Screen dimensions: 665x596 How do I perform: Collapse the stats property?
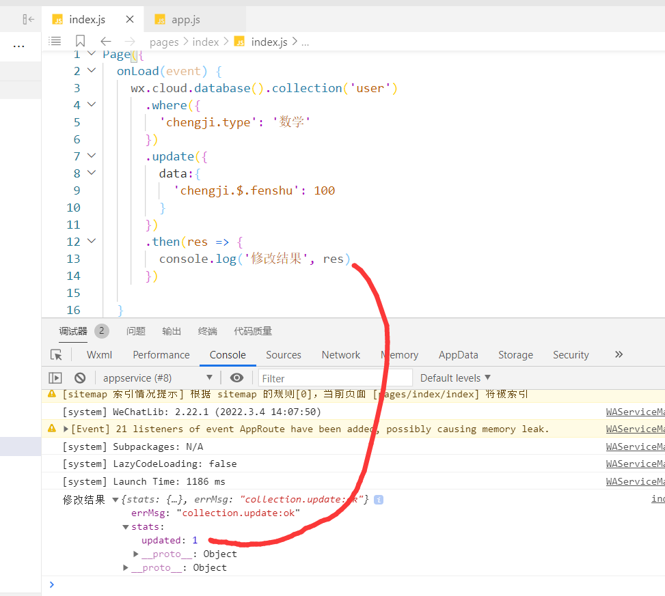pyautogui.click(x=126, y=527)
